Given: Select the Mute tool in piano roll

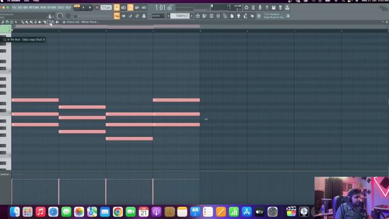Looking at the screenshot, I should (x=40, y=22).
